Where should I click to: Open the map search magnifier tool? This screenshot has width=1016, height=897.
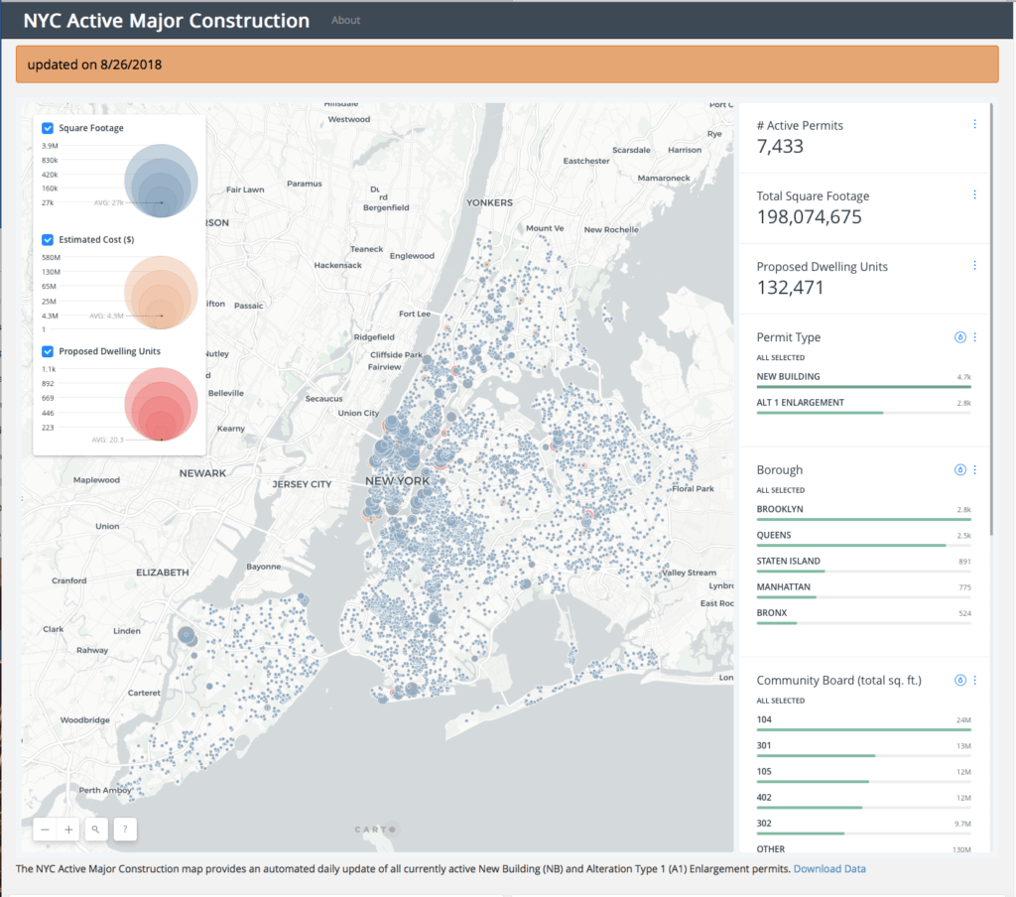click(x=96, y=829)
